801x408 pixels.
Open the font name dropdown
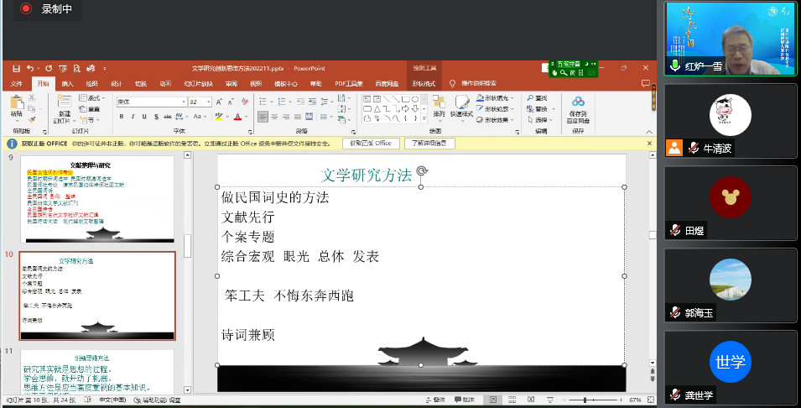(182, 102)
